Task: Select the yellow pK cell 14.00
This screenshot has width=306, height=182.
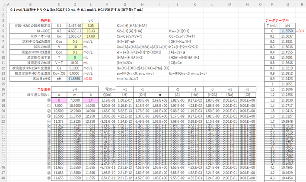Action: click(91, 36)
